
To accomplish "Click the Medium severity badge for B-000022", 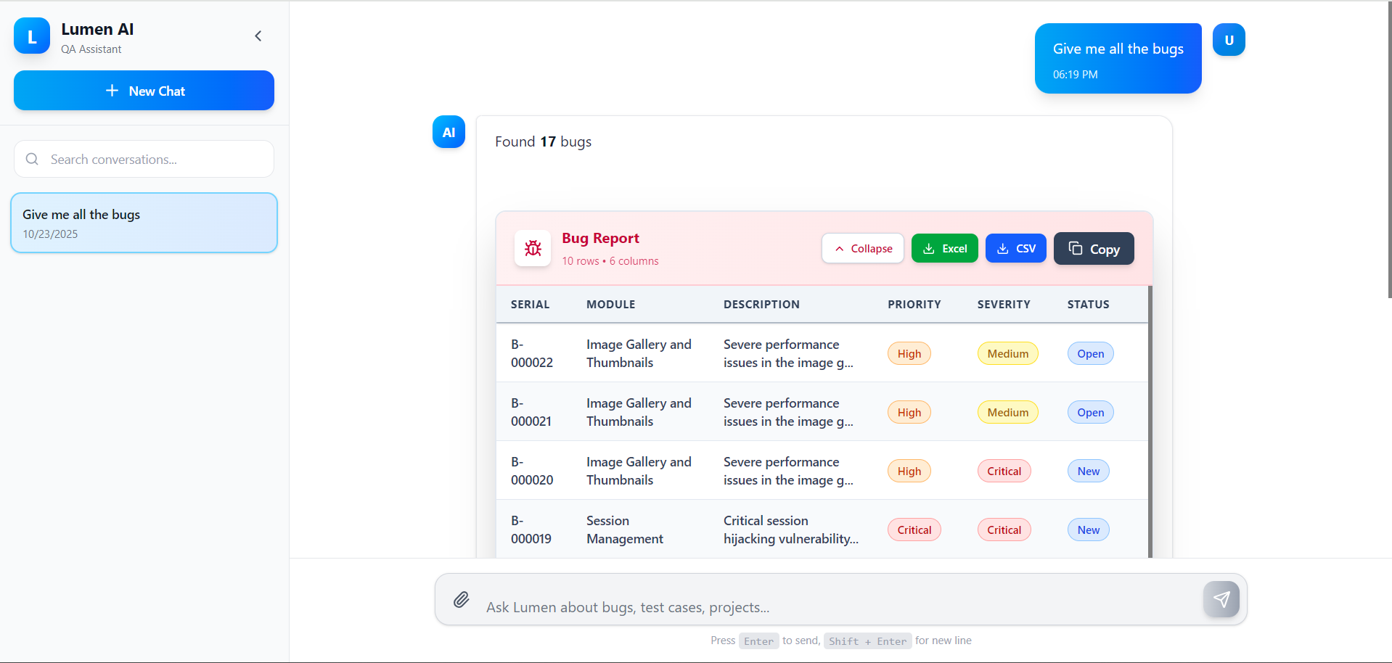I will [x=1007, y=353].
